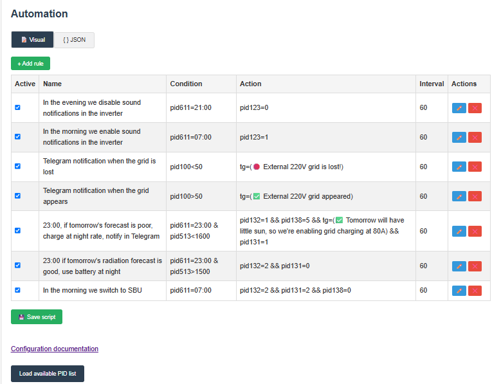492x384 pixels.
Task: Click the Add rule button
Action: coord(30,64)
